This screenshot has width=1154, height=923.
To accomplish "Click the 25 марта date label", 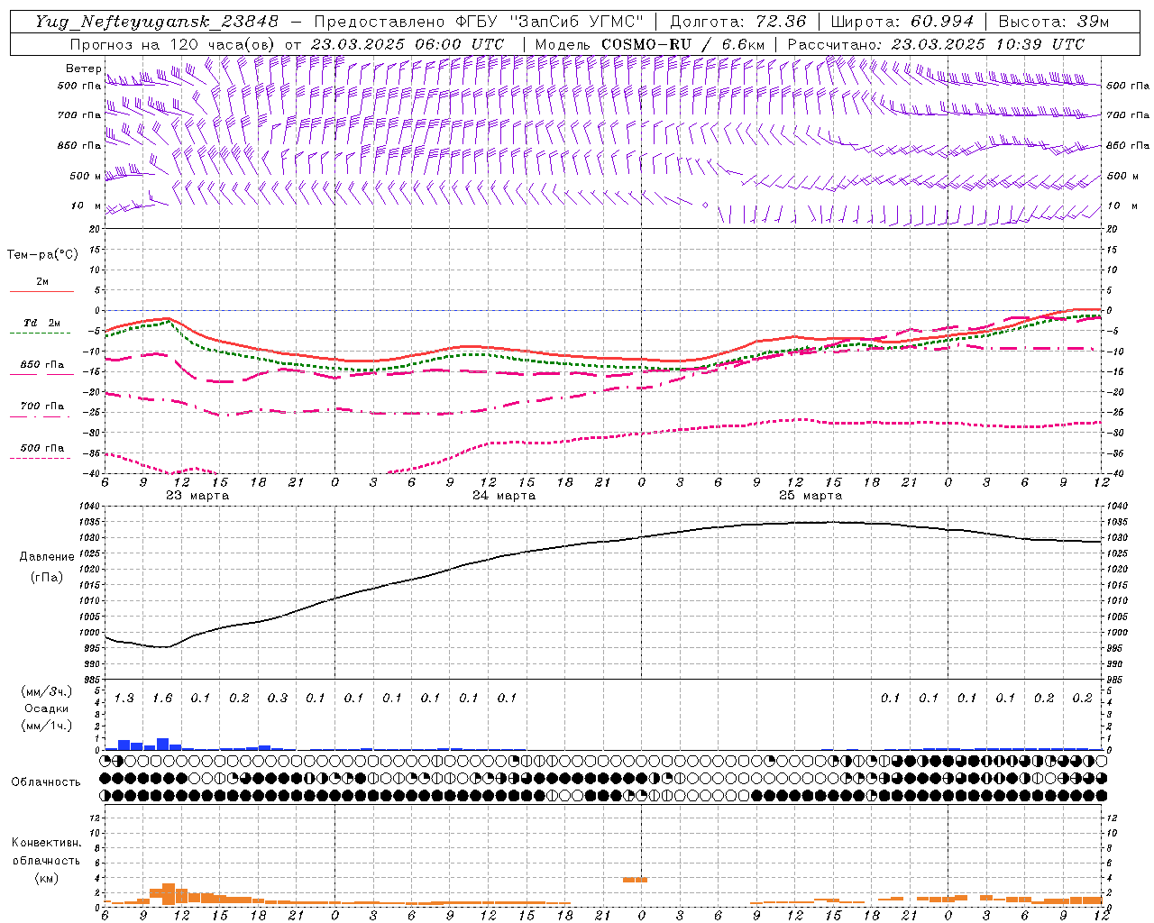I will click(x=811, y=496).
